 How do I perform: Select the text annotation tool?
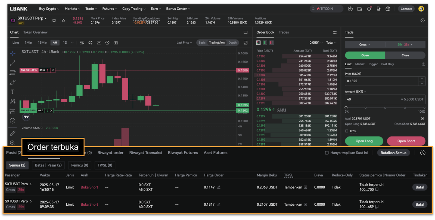[13, 92]
